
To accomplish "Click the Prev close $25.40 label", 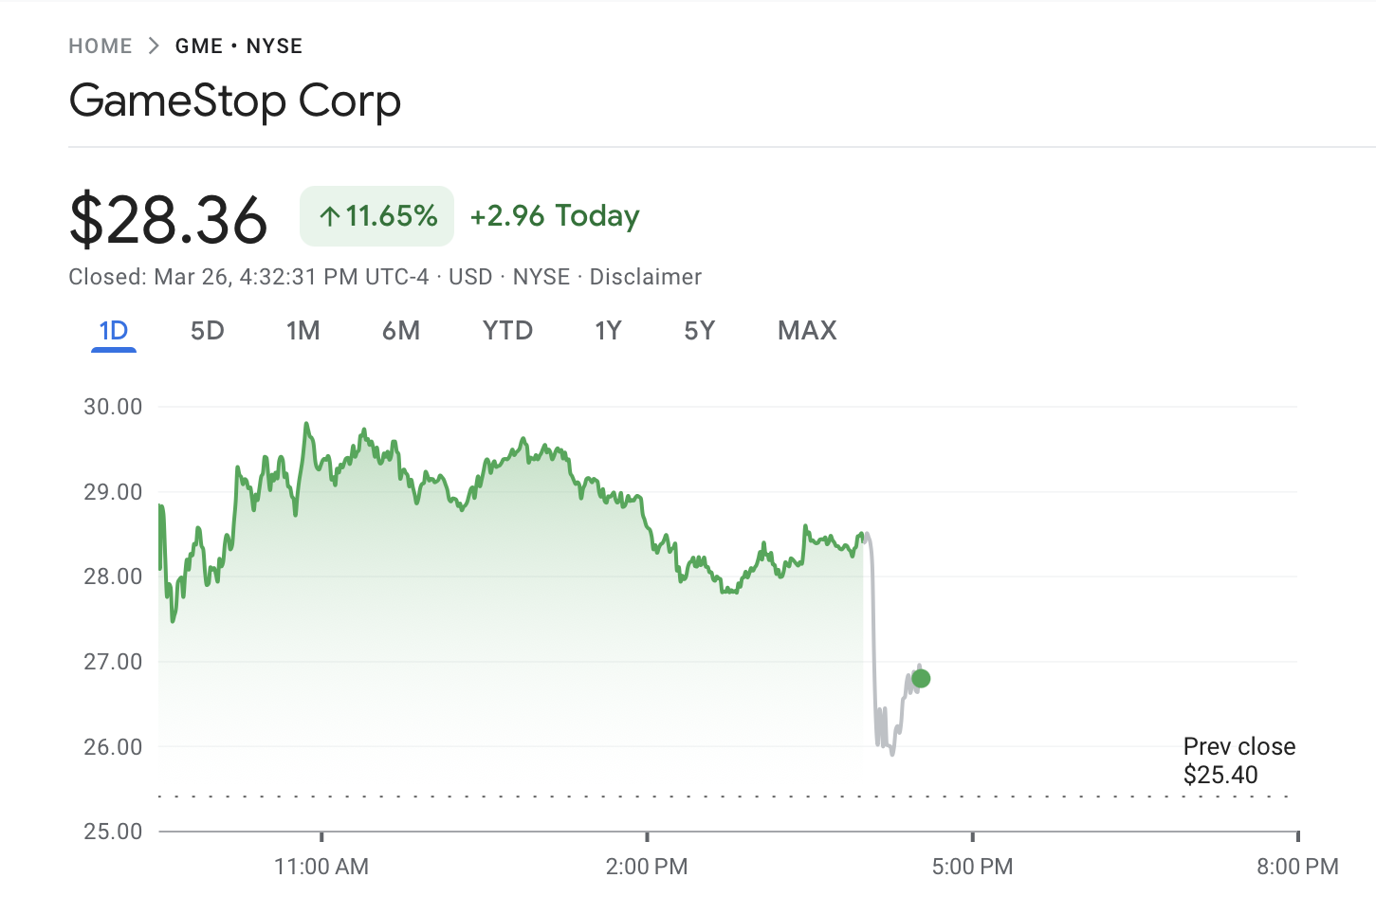I will 1238,760.
